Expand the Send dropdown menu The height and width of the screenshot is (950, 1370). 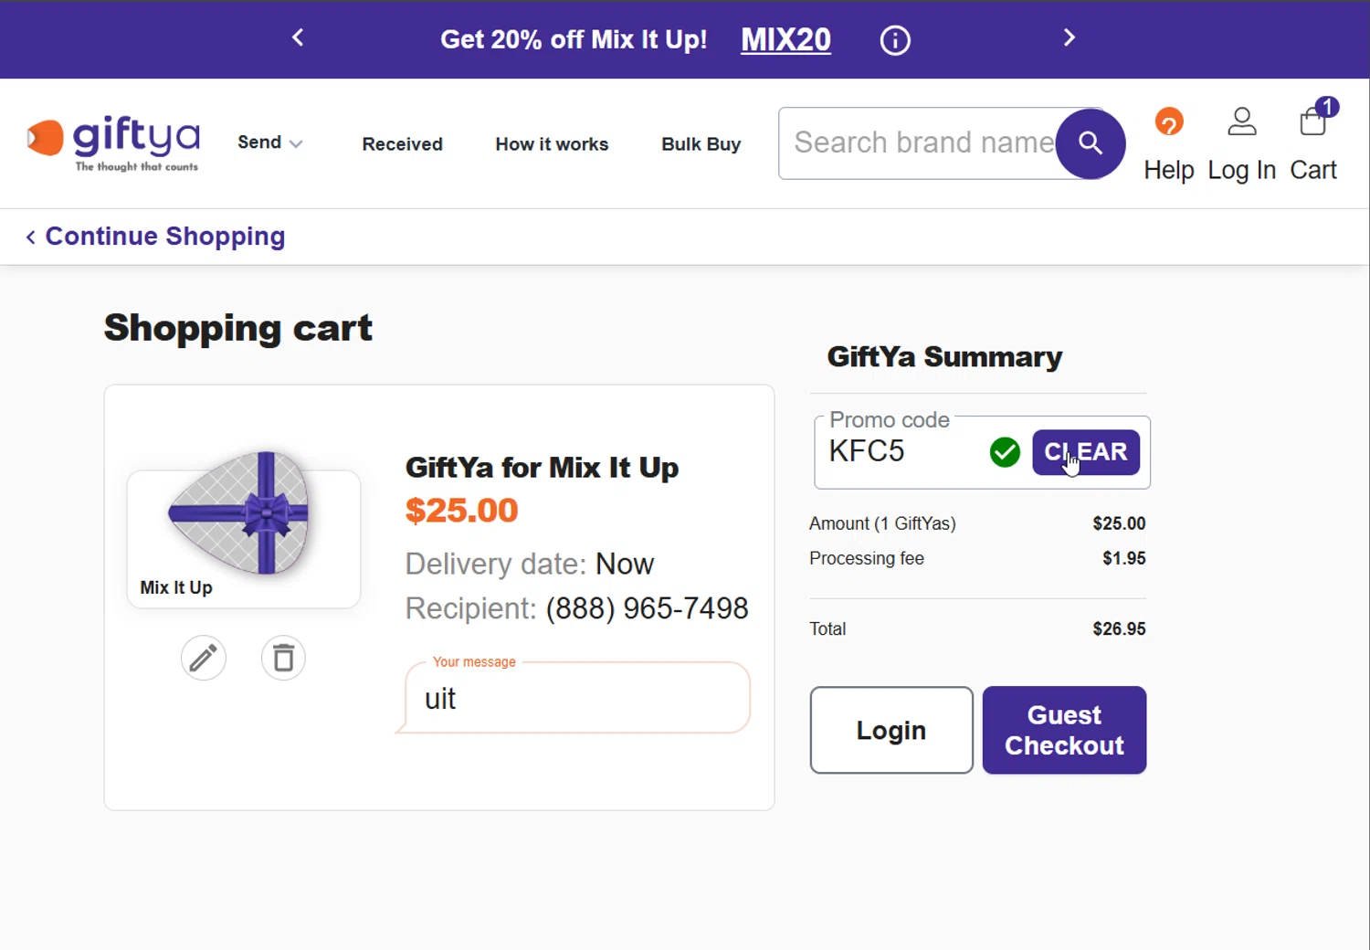(269, 142)
